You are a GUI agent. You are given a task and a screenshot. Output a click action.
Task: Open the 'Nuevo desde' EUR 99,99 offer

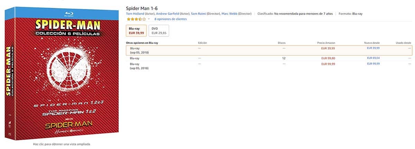pyautogui.click(x=373, y=64)
